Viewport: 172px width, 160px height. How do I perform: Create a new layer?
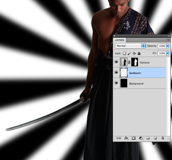155,138
